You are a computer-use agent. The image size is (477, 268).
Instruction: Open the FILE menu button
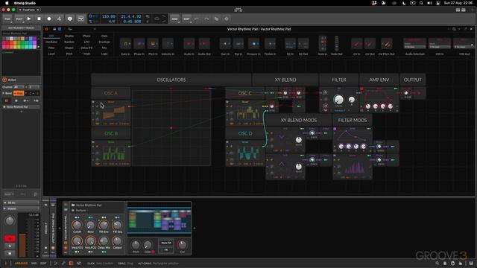[7, 19]
